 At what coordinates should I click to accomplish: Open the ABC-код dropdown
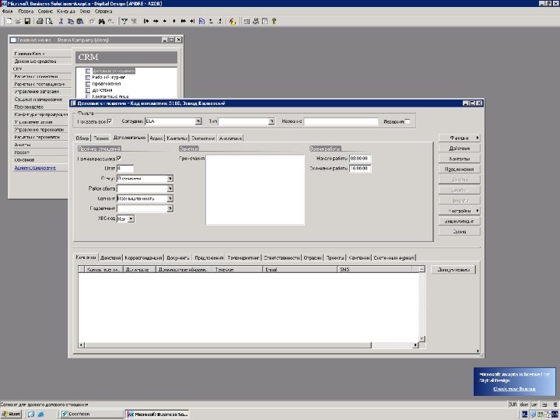(131, 219)
